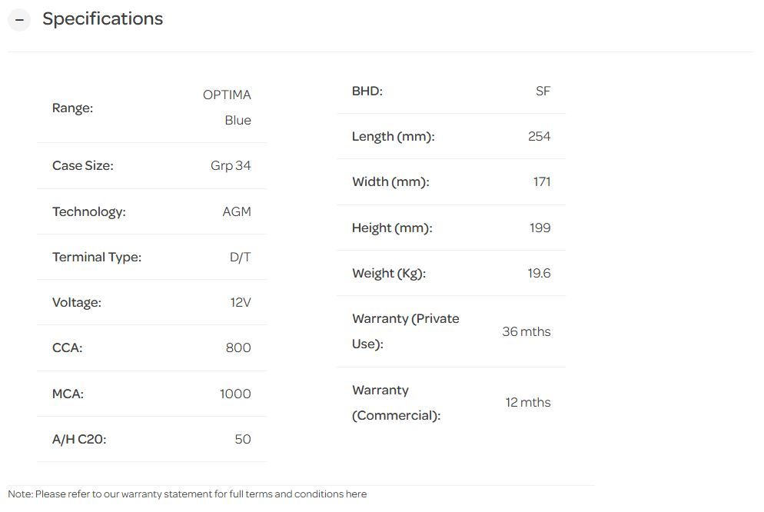Click the Warranty (Commercial) label
The image size is (764, 512).
[x=396, y=403]
